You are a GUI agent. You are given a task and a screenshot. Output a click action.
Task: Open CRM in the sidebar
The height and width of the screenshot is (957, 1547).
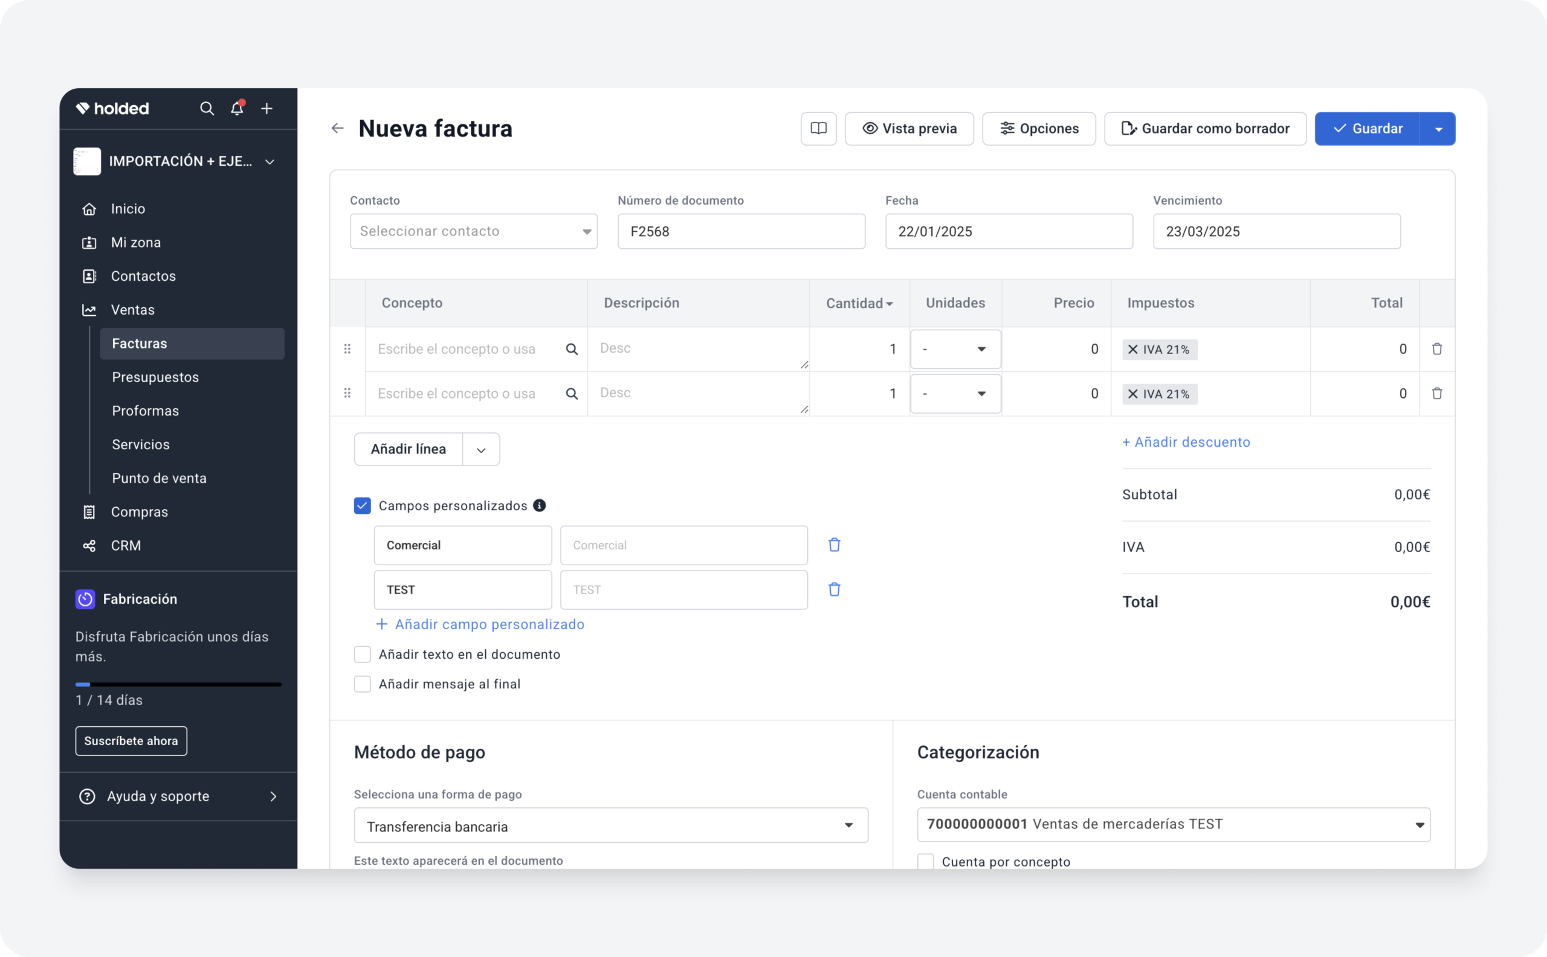click(126, 545)
